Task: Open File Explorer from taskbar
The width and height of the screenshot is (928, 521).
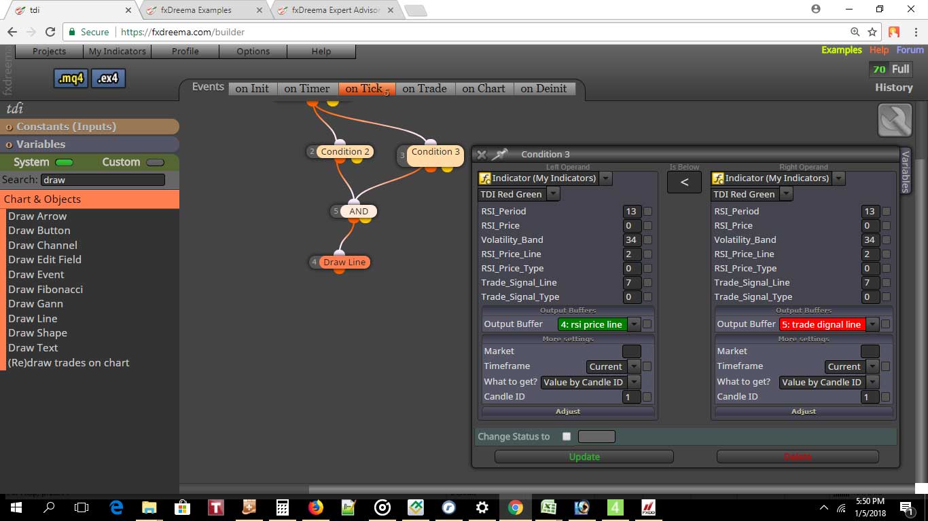Action: (x=149, y=507)
